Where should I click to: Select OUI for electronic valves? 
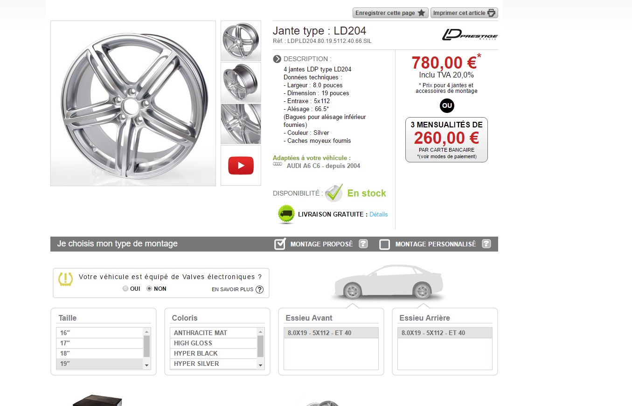coord(125,288)
